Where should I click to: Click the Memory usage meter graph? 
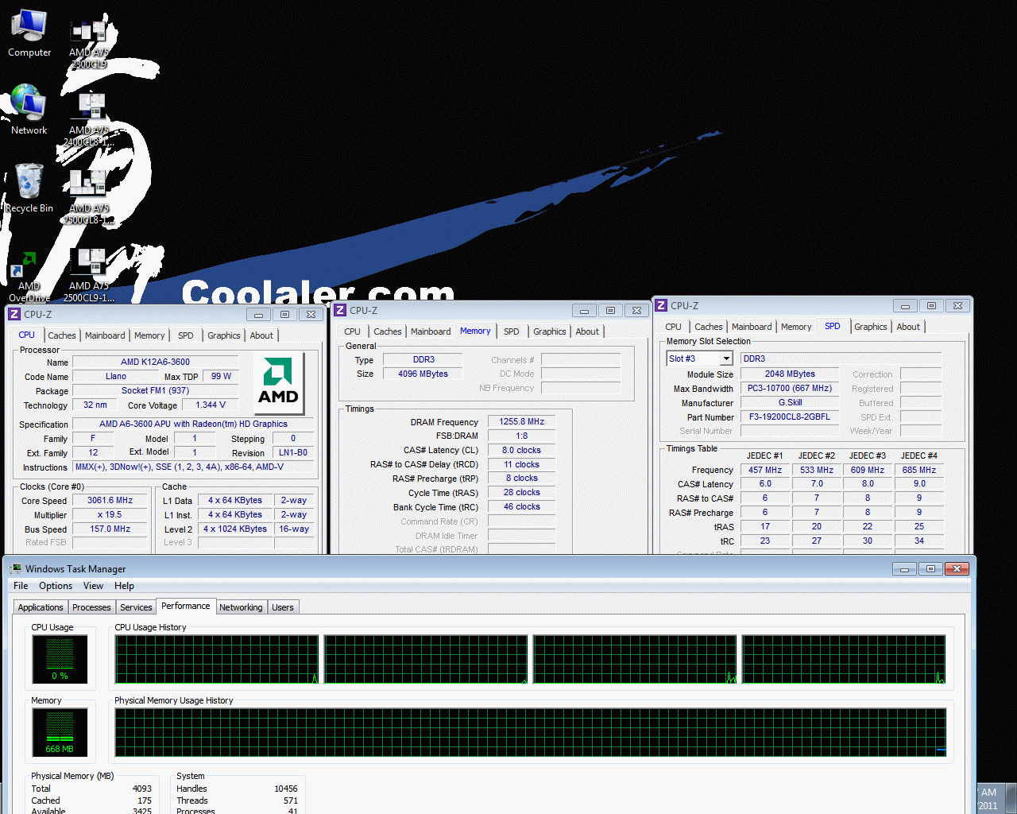click(60, 732)
